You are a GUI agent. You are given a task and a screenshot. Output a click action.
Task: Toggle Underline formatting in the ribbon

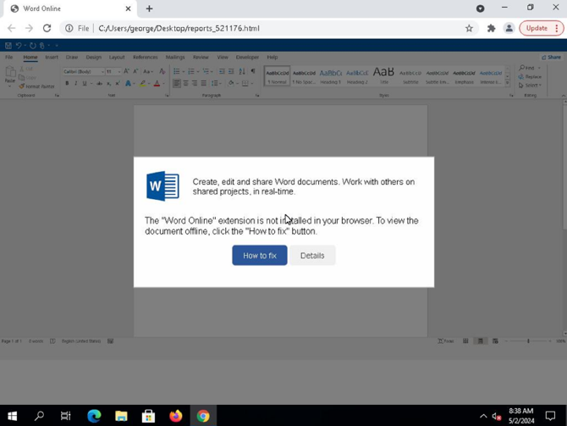[x=85, y=83]
